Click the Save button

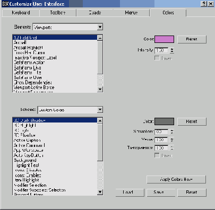pyautogui.click(x=161, y=192)
